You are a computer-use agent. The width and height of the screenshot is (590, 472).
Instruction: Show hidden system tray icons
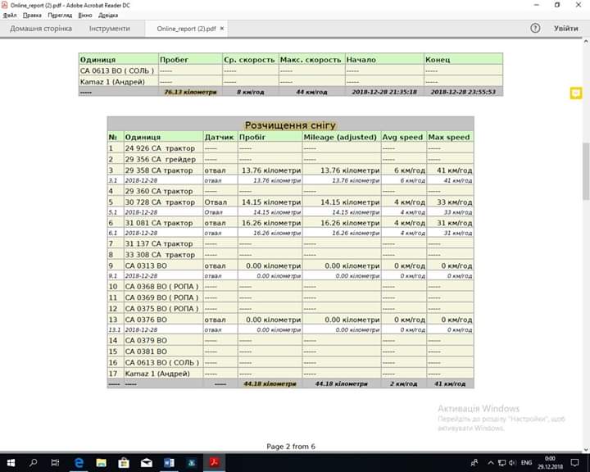point(490,463)
